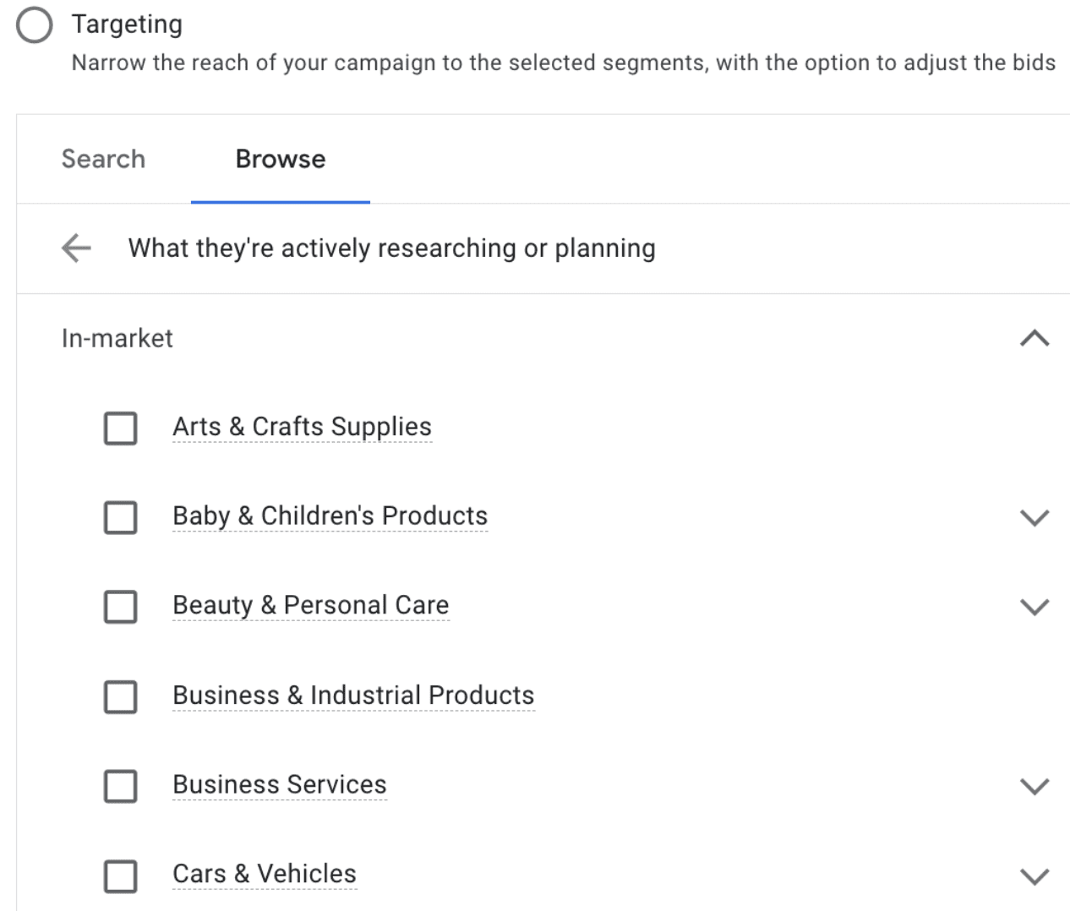Click the 'What they're actively researching or planning' header
The image size is (1070, 911).
[391, 248]
